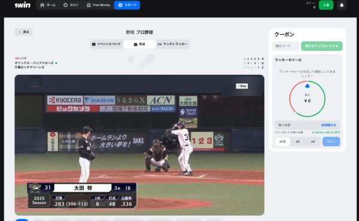Viewport: 359px width, 221px height.
Task: Click the 1win logo
Action: tap(23, 5)
